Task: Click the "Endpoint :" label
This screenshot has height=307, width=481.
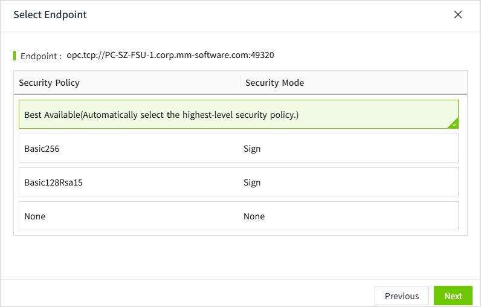Action: click(41, 56)
